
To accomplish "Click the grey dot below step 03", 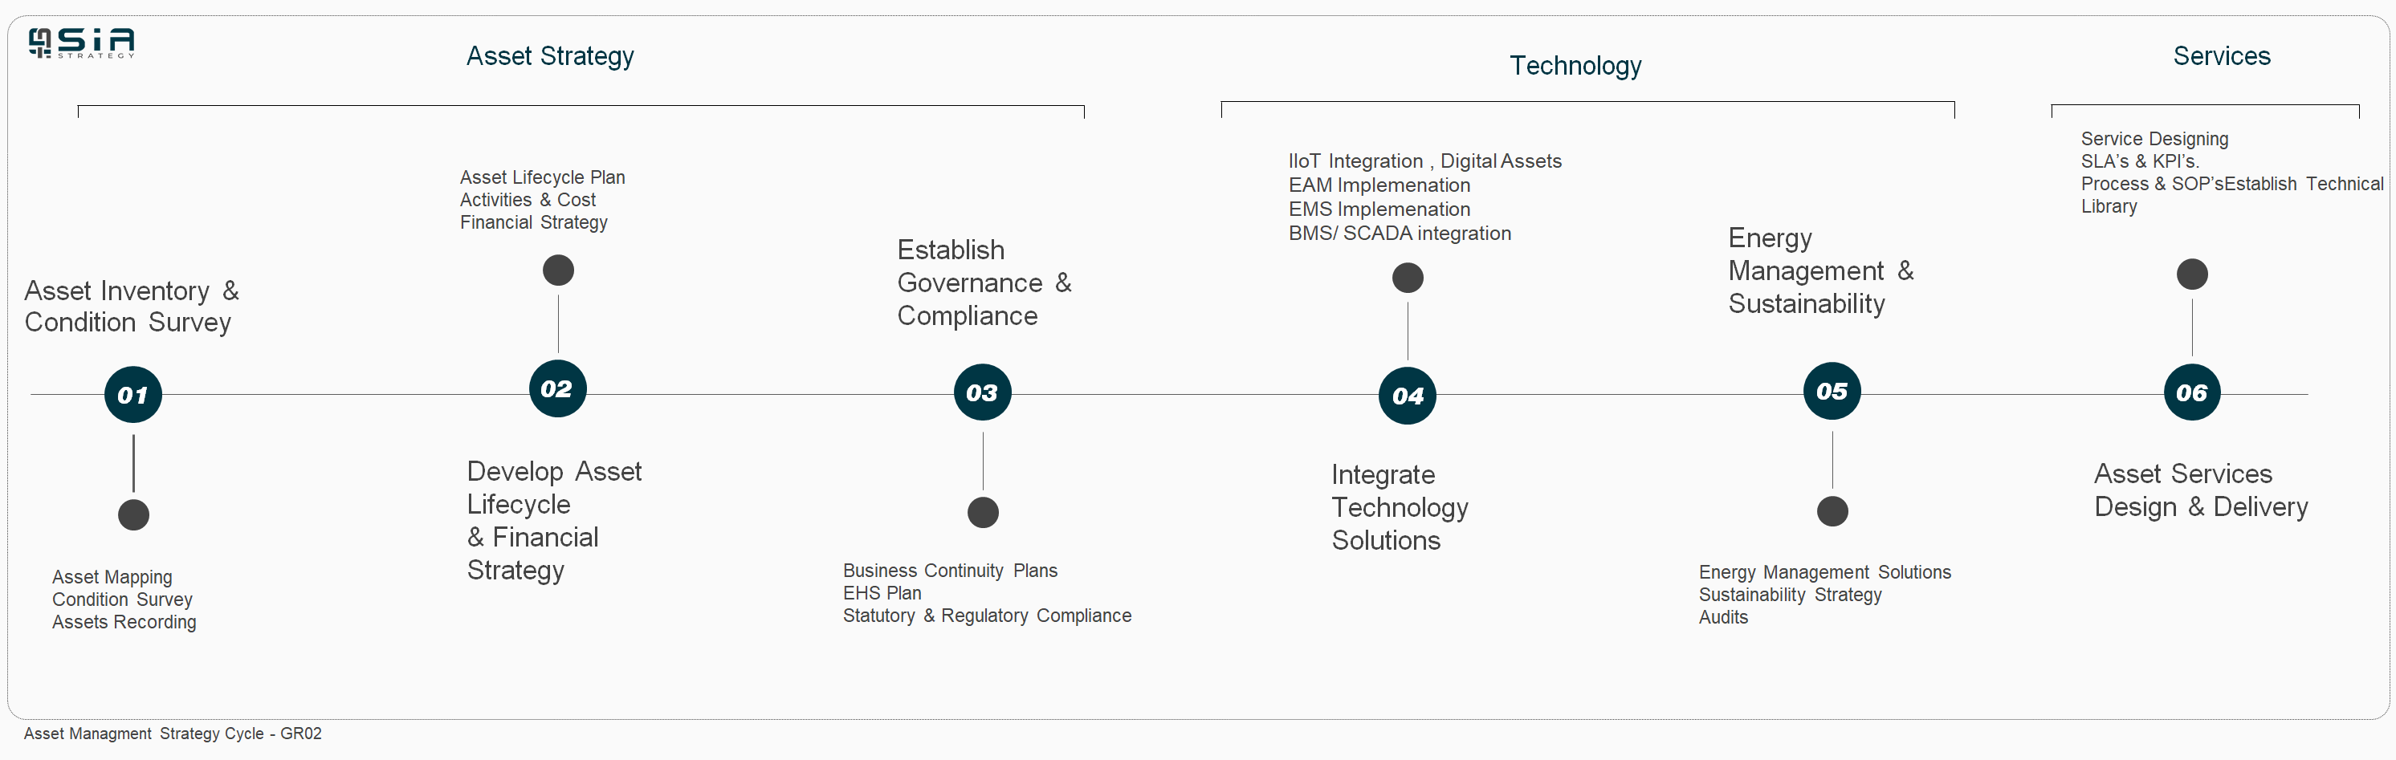I will tap(983, 512).
